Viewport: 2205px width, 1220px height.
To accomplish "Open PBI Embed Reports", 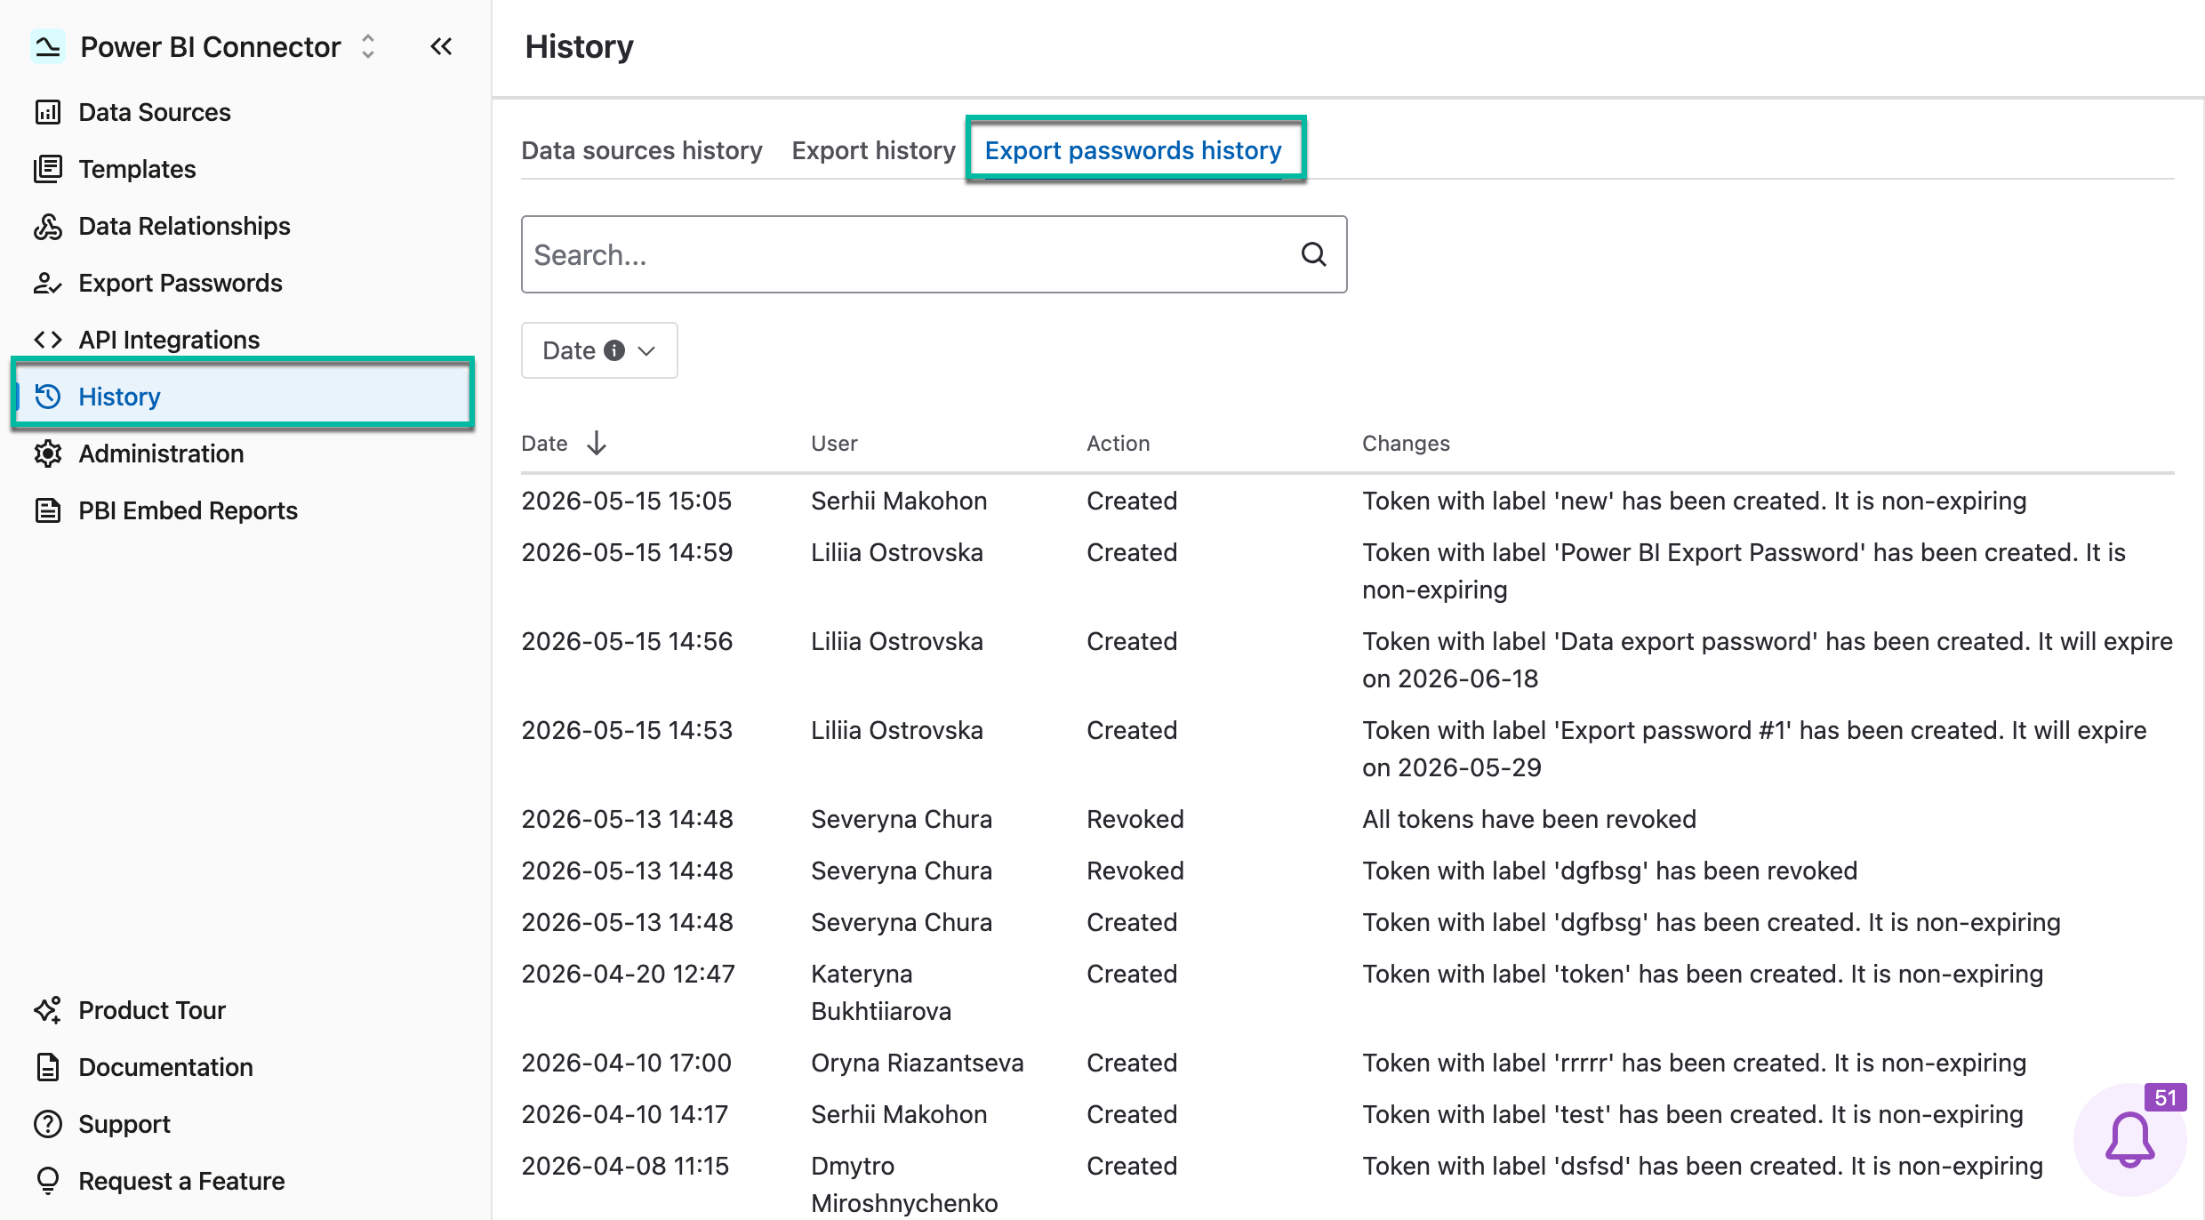I will (x=188, y=510).
